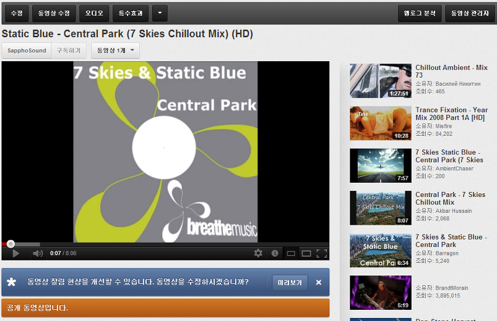Expand the 동영상 1개 dropdown
The height and width of the screenshot is (321, 497).
115,51
